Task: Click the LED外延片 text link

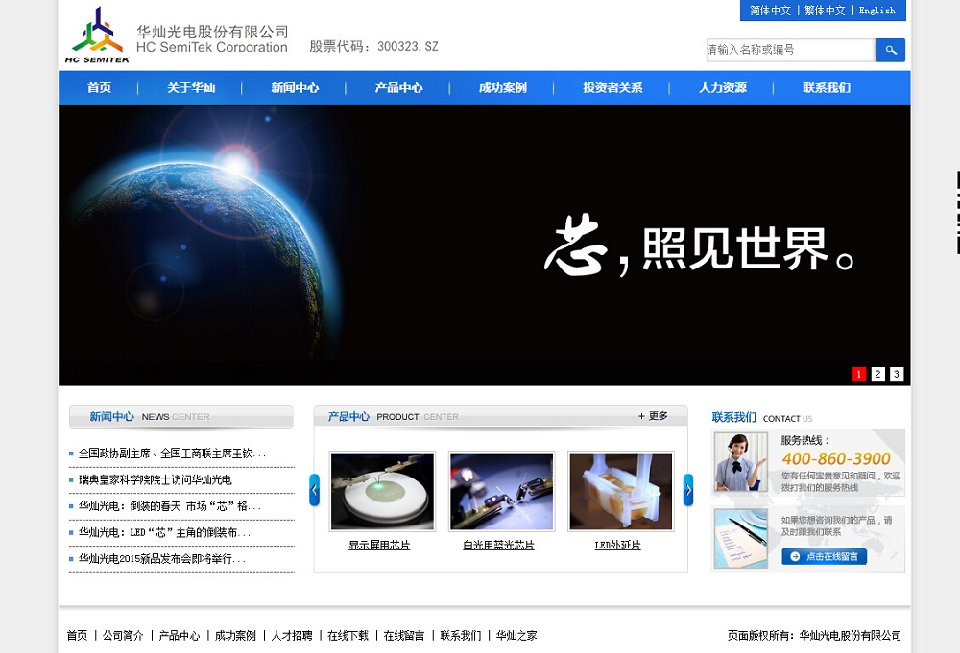Action: 617,546
